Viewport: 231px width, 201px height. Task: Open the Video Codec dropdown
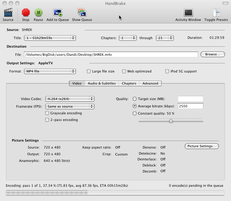click(x=70, y=99)
